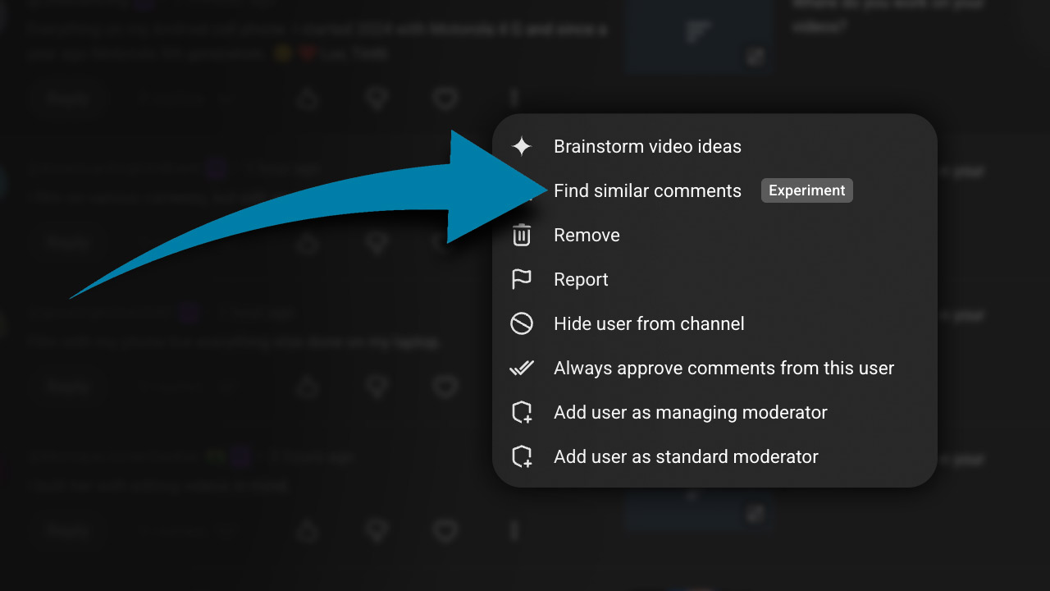Toggle the heart on the third comment
The image size is (1050, 591).
click(x=445, y=387)
